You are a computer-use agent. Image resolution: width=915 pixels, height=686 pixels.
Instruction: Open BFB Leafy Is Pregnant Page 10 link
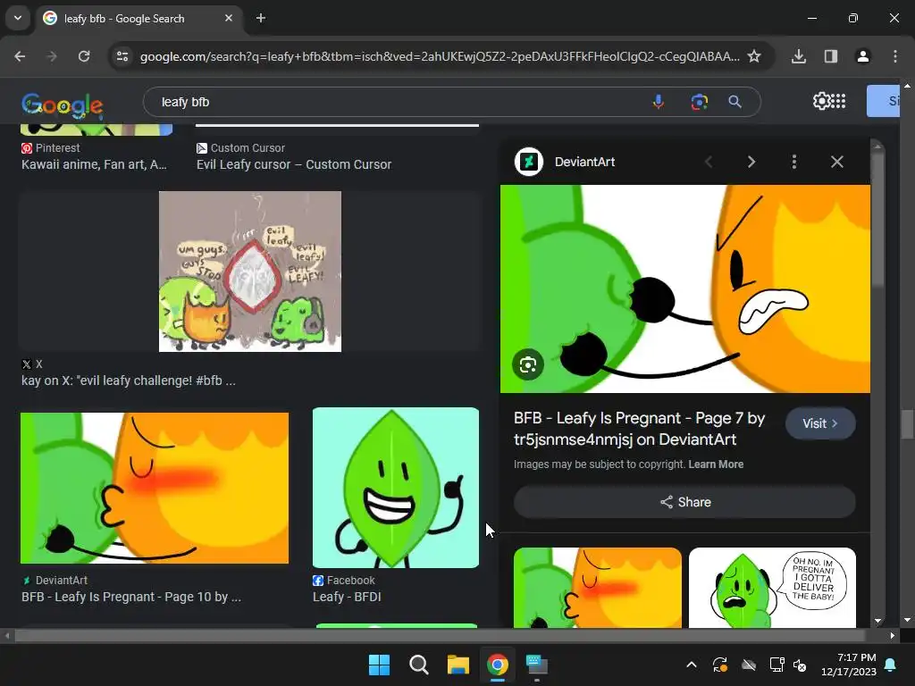(131, 597)
